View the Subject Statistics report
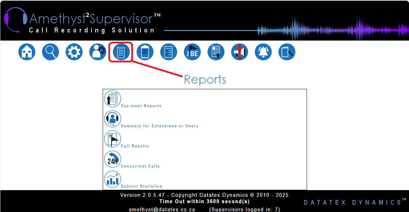 click(141, 186)
